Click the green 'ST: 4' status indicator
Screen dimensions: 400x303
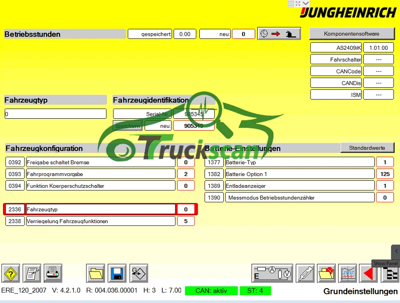coord(255,291)
